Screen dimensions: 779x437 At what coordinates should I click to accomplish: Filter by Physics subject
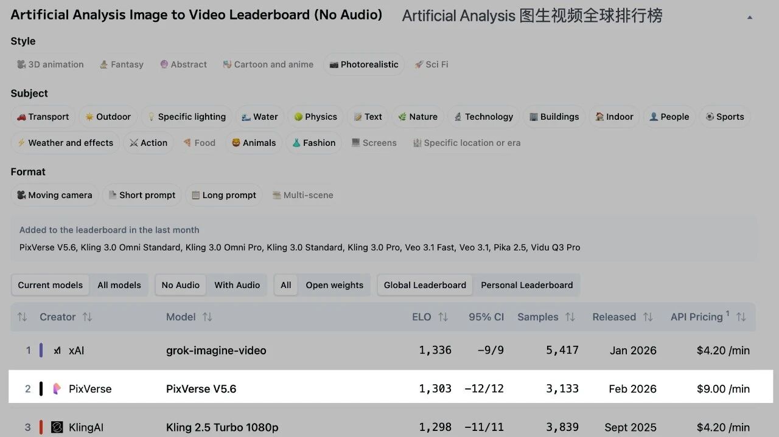tap(315, 117)
